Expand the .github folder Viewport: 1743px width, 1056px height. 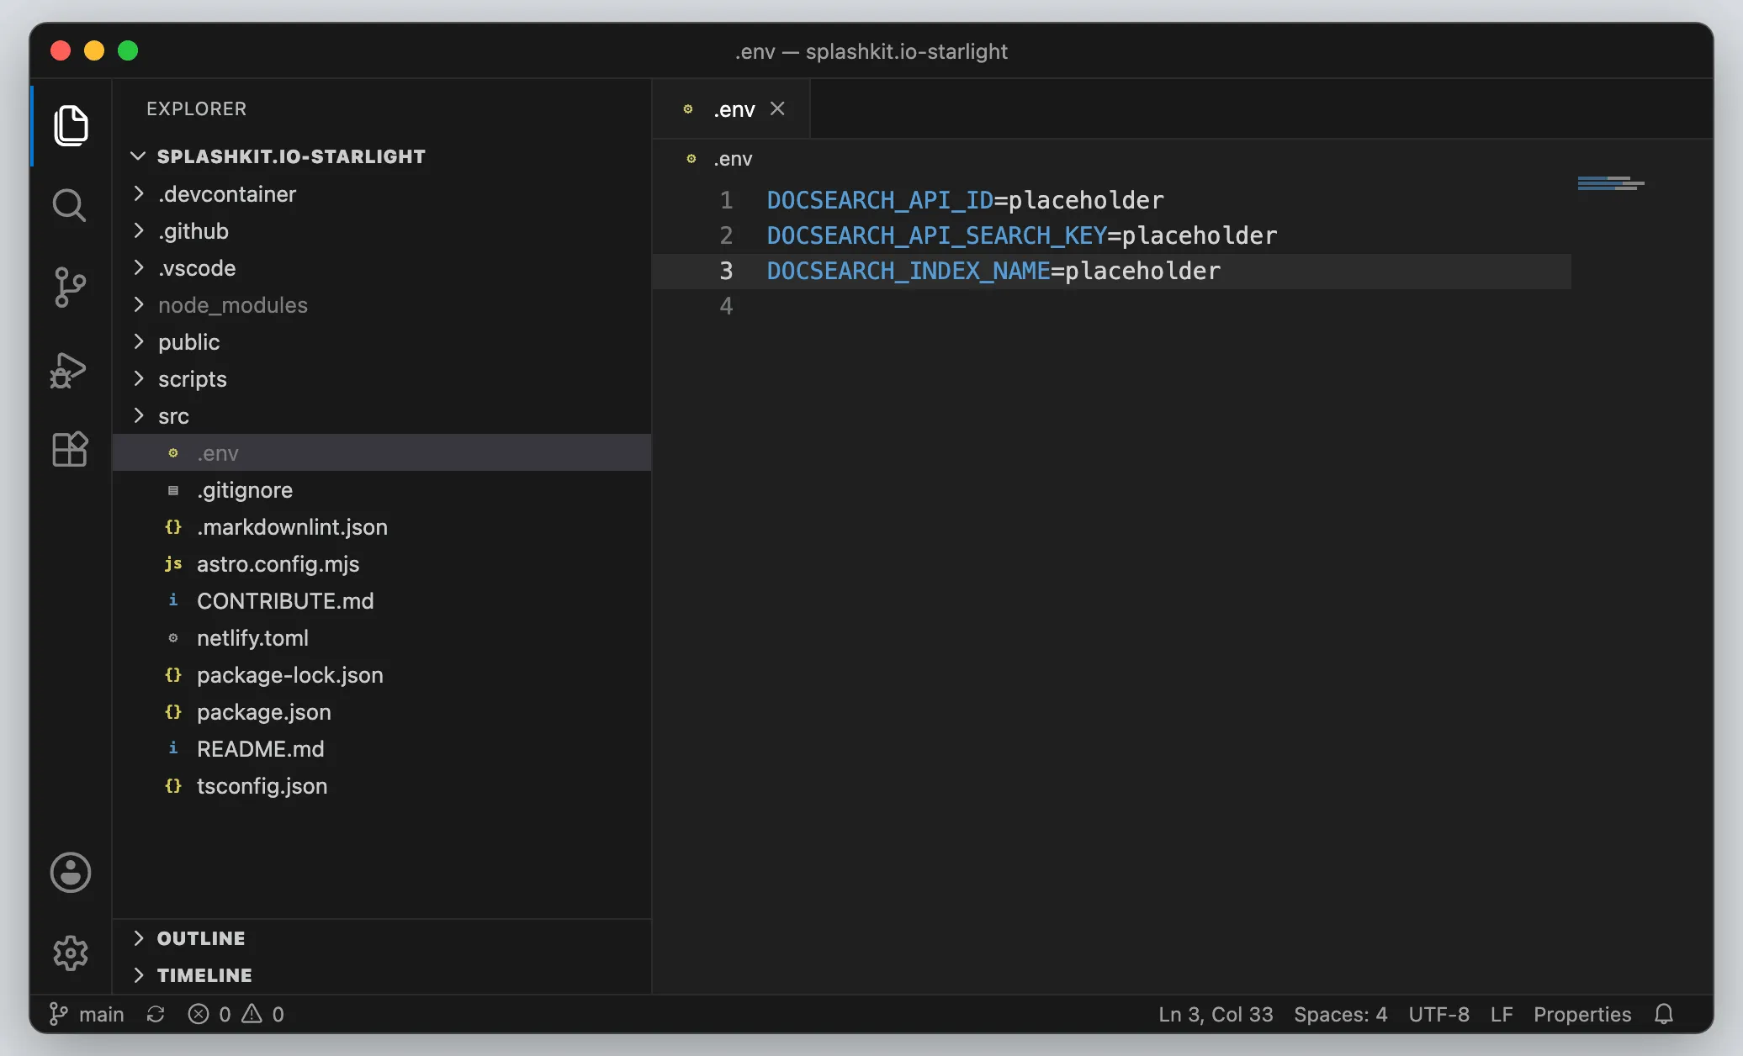coord(382,231)
